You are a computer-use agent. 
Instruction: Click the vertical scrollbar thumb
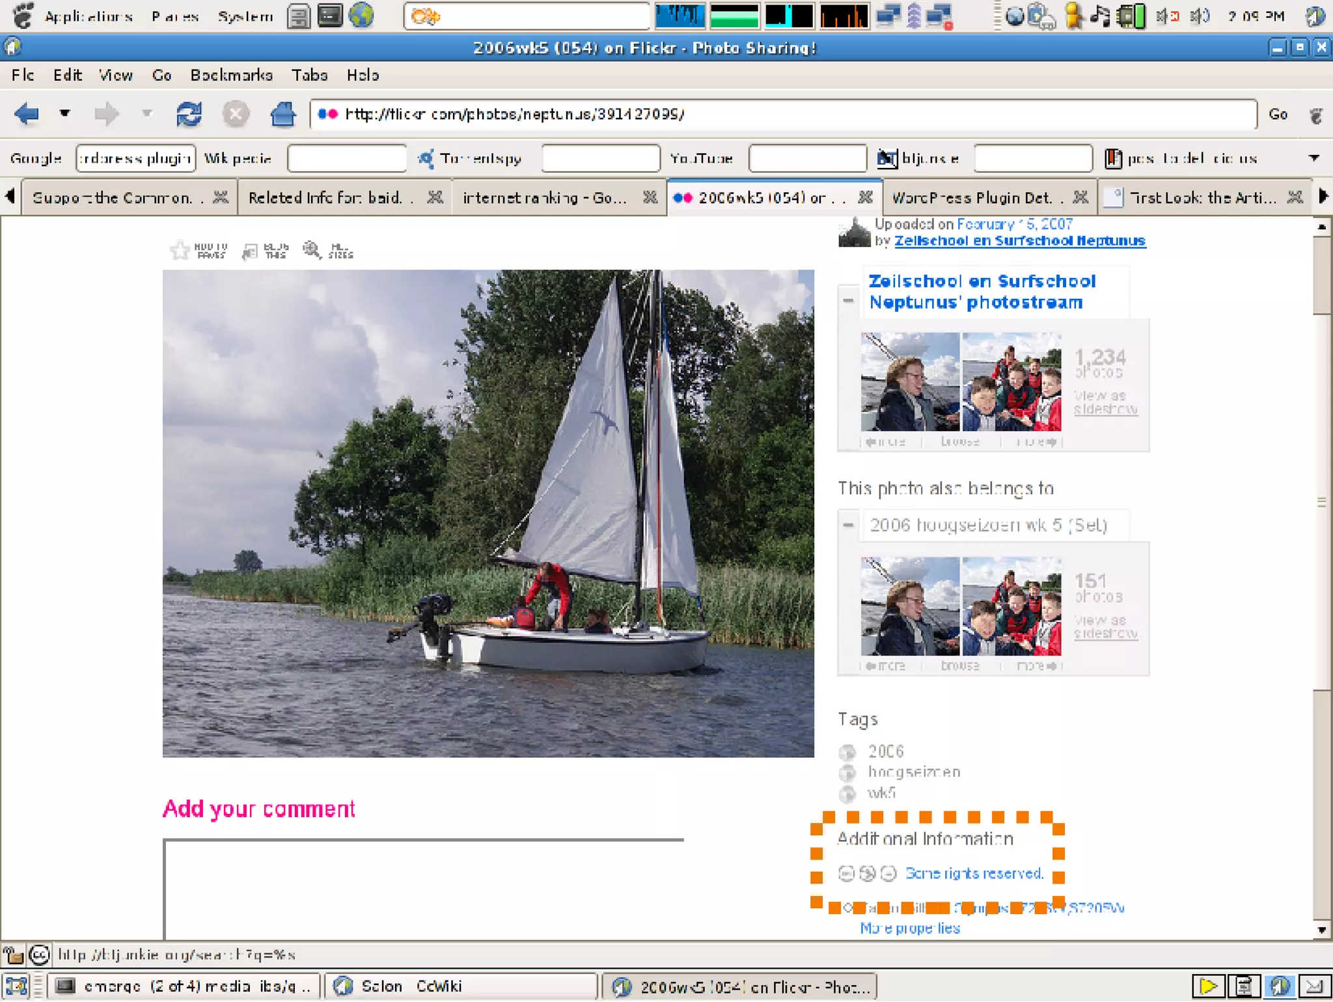[x=1321, y=501]
